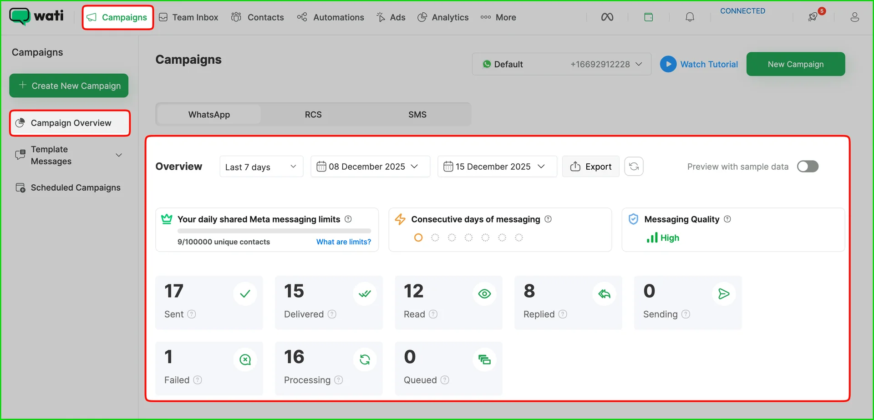The height and width of the screenshot is (420, 874).
Task: Click the Processing refresh icon
Action: coord(365,359)
